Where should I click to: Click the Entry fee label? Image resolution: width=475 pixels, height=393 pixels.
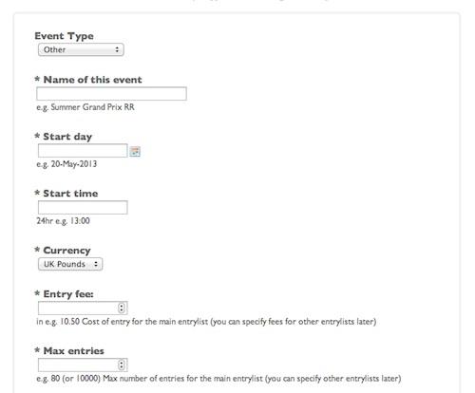(x=68, y=294)
